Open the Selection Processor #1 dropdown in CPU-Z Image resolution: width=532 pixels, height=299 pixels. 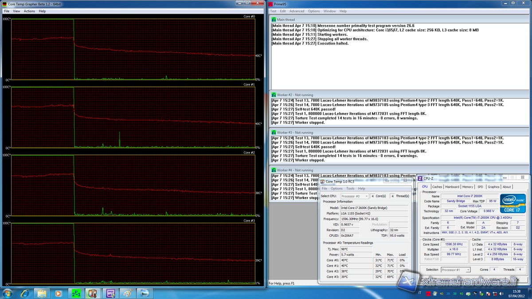point(455,270)
